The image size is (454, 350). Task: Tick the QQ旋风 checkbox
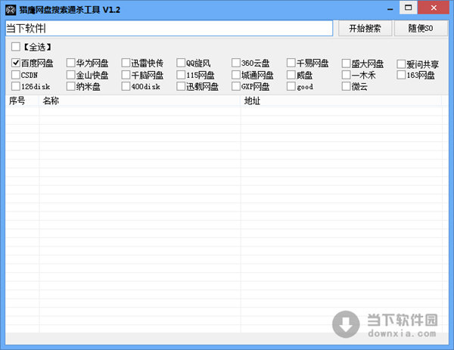181,63
